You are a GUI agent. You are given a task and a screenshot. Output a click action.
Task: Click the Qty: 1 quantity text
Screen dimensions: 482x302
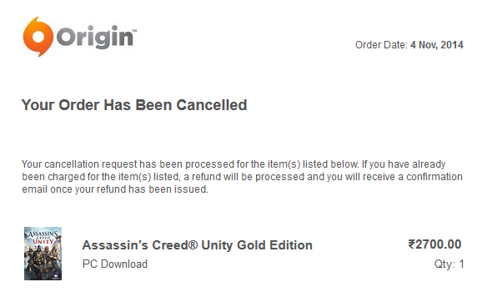449,264
